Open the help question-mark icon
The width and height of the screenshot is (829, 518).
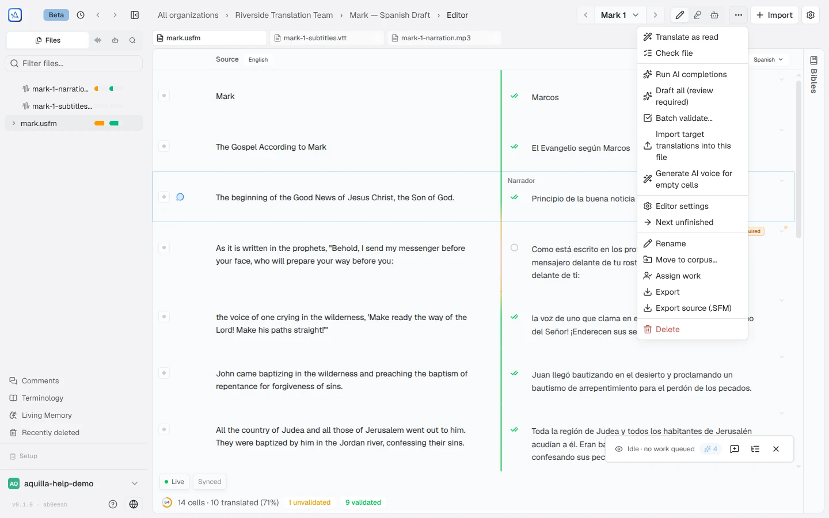click(113, 504)
